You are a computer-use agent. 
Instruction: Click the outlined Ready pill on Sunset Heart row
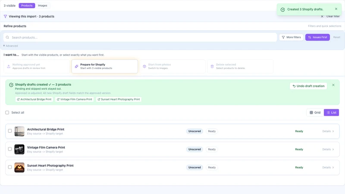pyautogui.click(x=212, y=167)
